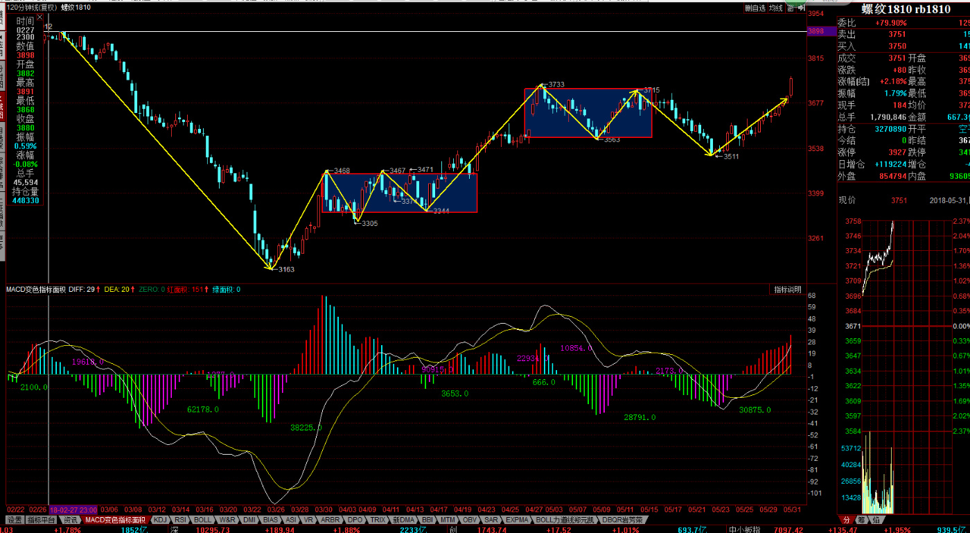
Task: Select the 分 time-share tab icon
Action: click(846, 519)
